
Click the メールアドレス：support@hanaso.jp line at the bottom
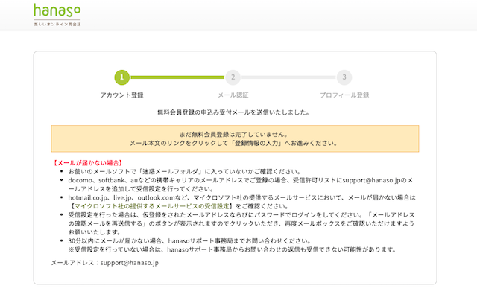pos(105,263)
